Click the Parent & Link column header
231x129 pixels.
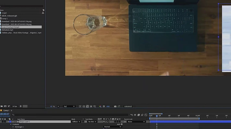coord(128,119)
